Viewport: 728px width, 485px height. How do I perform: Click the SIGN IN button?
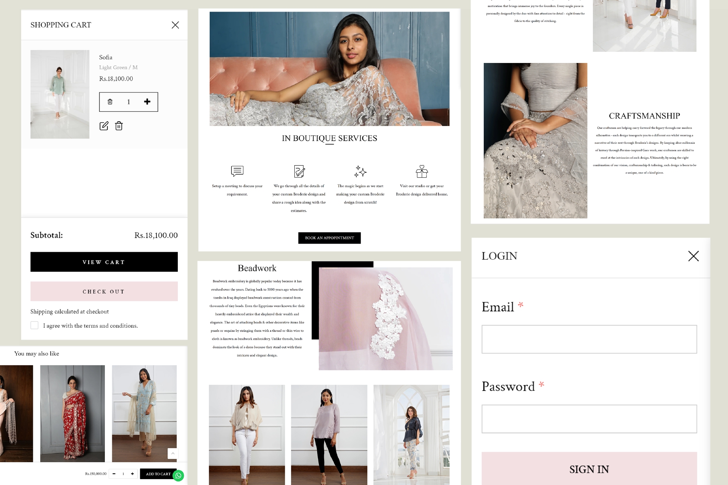[x=589, y=469]
